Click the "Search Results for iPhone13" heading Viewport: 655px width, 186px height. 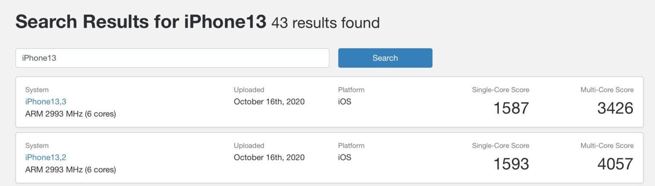141,22
